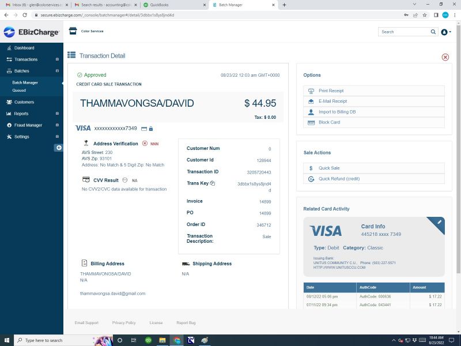Expand the Settings sidebar menu
This screenshot has width=461, height=346.
(57, 137)
